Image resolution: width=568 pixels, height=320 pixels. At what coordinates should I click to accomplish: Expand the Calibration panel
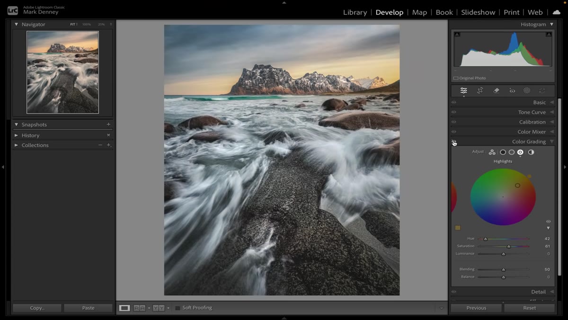coord(551,122)
